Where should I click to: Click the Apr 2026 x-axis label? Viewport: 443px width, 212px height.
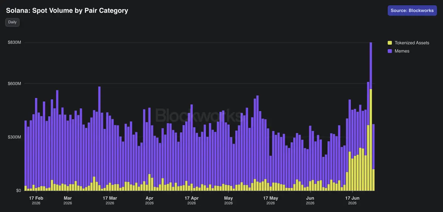point(150,200)
